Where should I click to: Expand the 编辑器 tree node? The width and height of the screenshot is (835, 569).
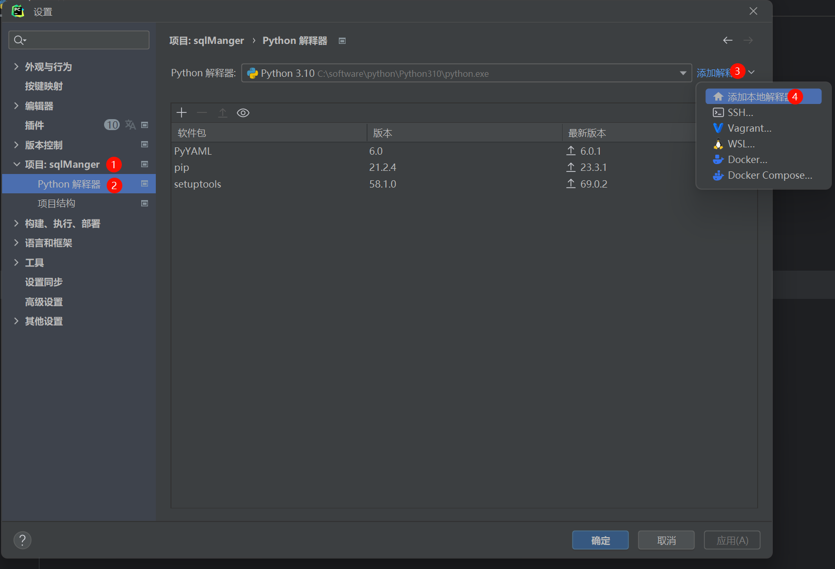[x=16, y=106]
